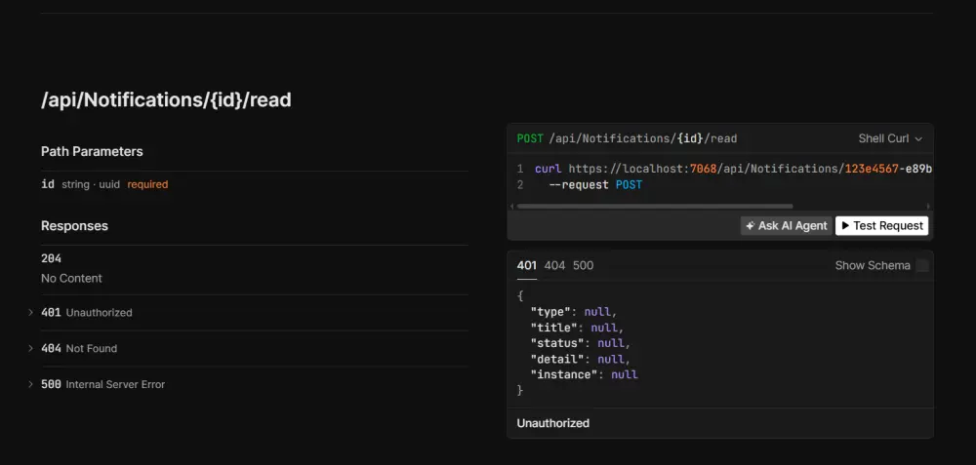976x465 pixels.
Task: Click the POST endpoint path in code header
Action: point(643,138)
